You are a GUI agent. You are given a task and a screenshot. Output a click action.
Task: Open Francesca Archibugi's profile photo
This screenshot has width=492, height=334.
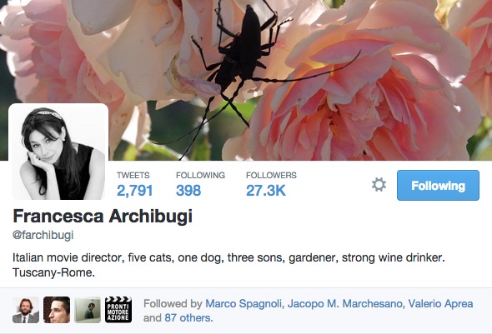58,152
